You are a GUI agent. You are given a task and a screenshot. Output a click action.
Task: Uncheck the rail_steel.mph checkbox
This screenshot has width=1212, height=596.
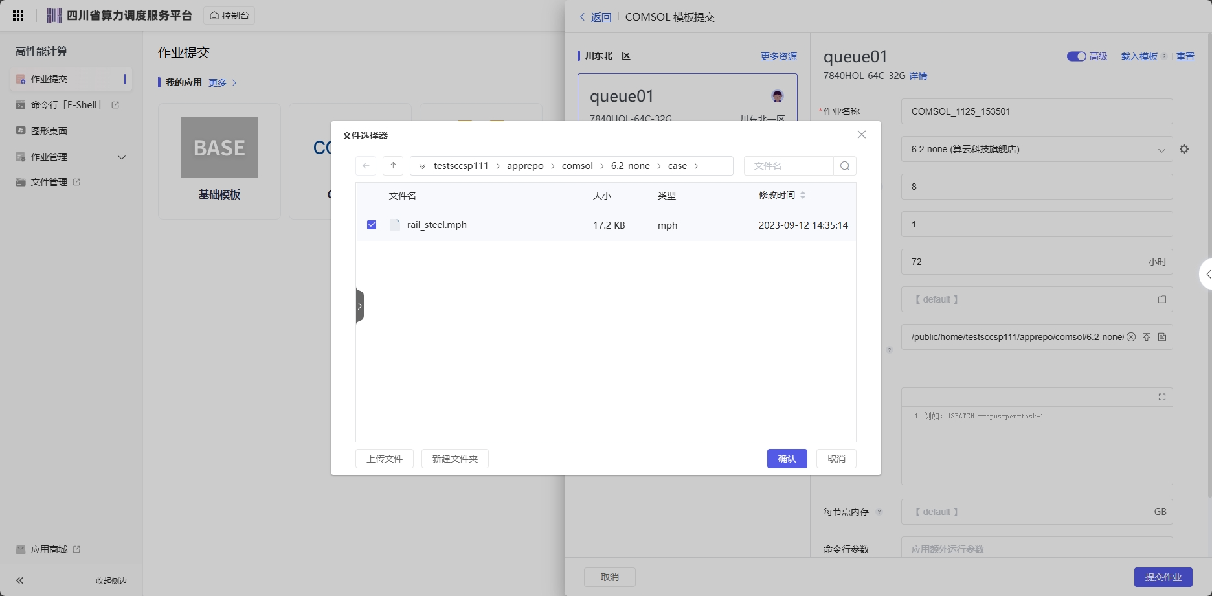(x=372, y=225)
